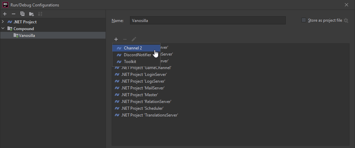Screen dimensions: 355x148
Task: Click Create New Folder icon
Action: tap(32, 14)
